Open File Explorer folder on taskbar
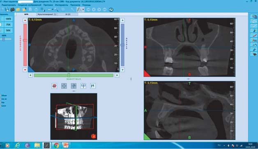The width and height of the screenshot is (258, 149). tap(37, 145)
